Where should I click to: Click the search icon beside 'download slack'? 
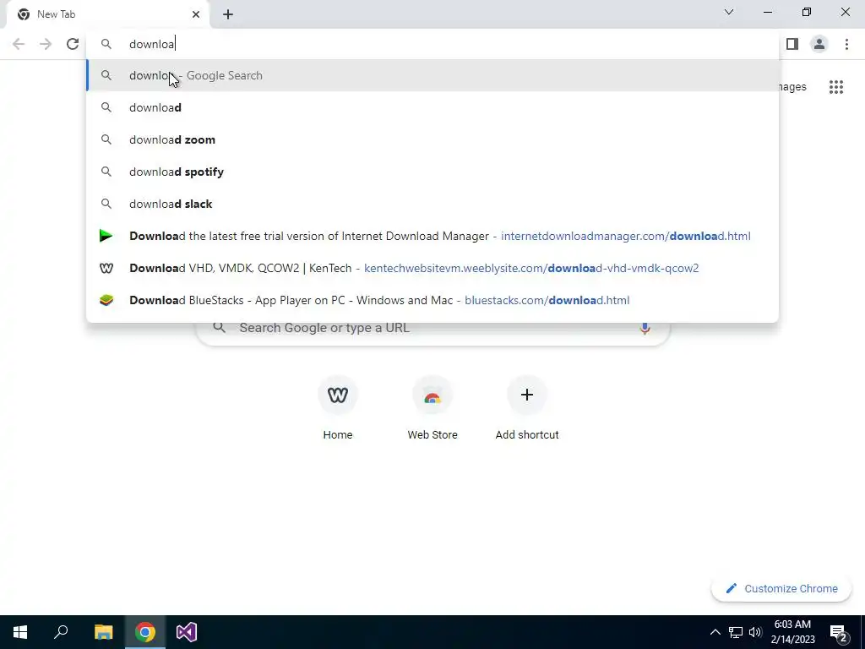coord(106,204)
